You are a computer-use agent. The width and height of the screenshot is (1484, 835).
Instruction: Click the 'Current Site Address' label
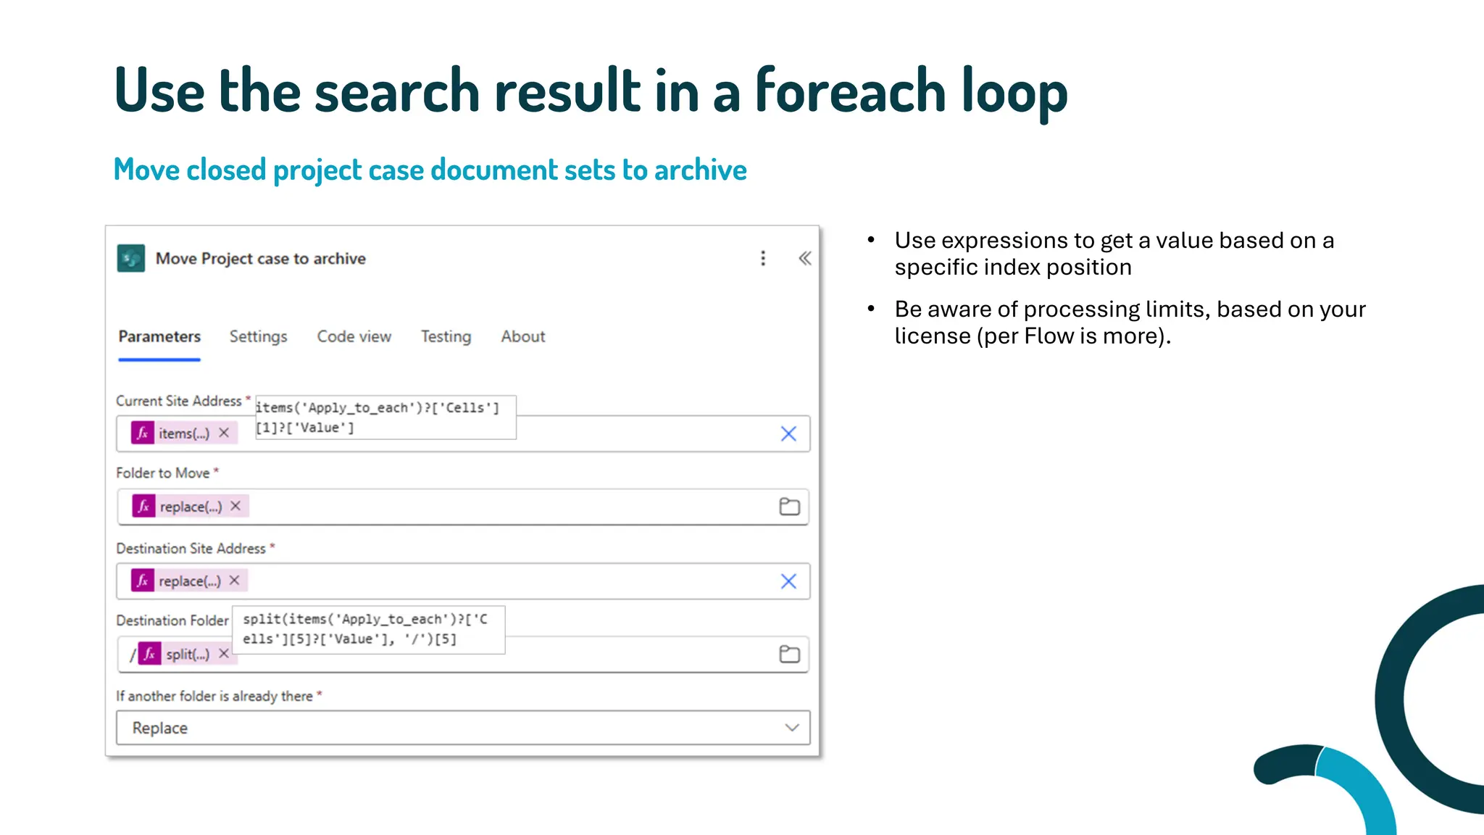[179, 401]
